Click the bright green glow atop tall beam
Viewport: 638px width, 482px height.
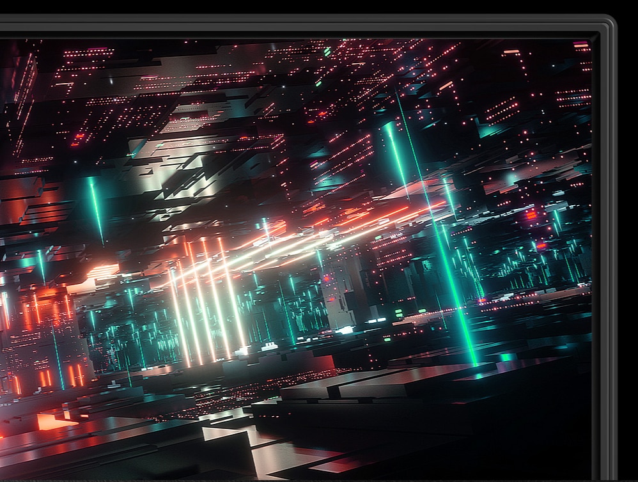[x=390, y=131]
